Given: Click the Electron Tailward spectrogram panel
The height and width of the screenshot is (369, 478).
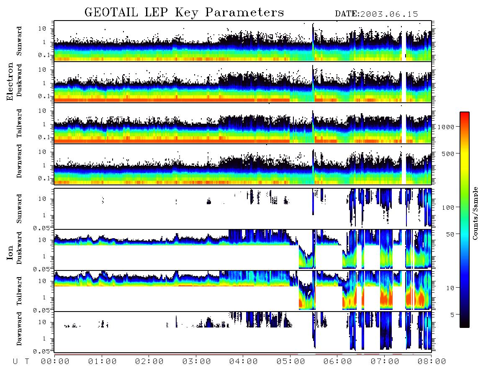Looking at the screenshot, I should [x=243, y=123].
